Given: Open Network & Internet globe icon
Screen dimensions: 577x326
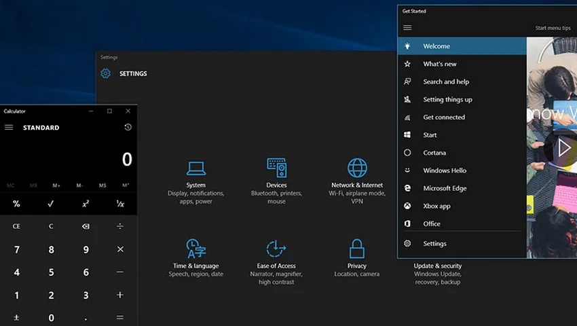Looking at the screenshot, I should (x=357, y=168).
